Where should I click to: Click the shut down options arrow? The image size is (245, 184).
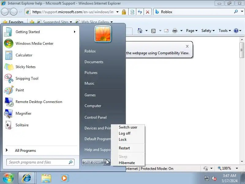(x=107, y=162)
